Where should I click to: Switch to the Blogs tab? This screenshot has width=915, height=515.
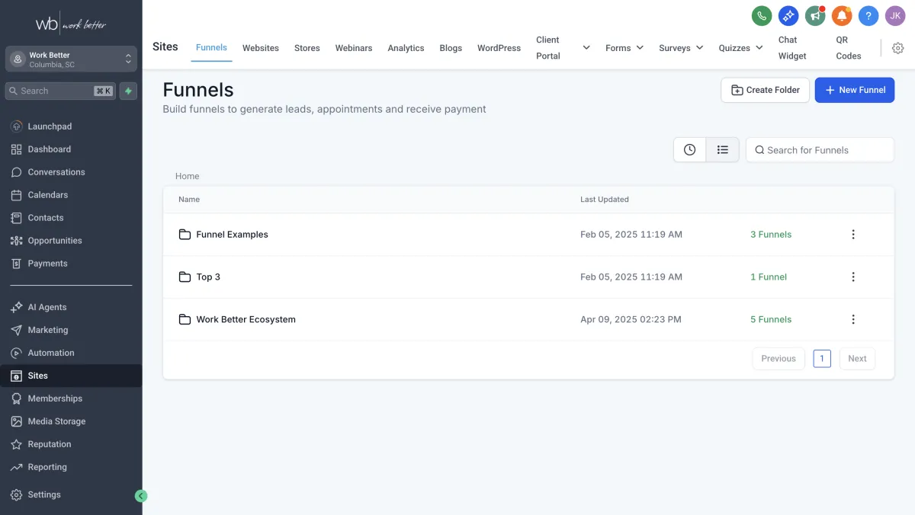click(451, 48)
